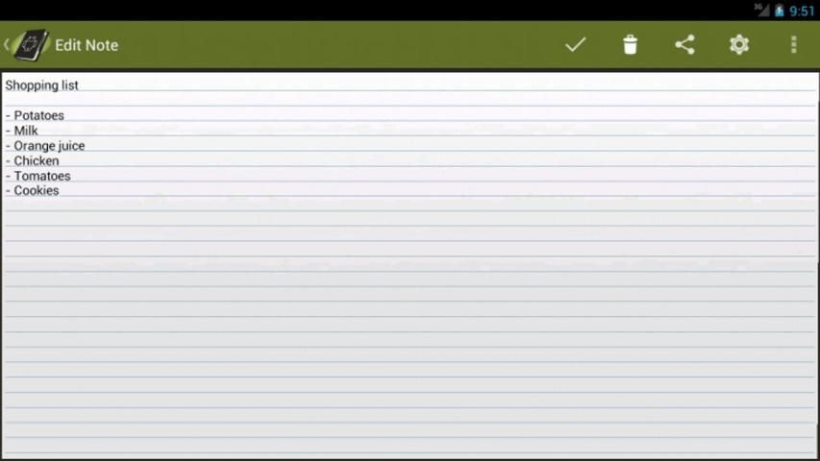Screen dimensions: 820x461
Task: Place cursor after the word Cookies
Action: coord(61,191)
